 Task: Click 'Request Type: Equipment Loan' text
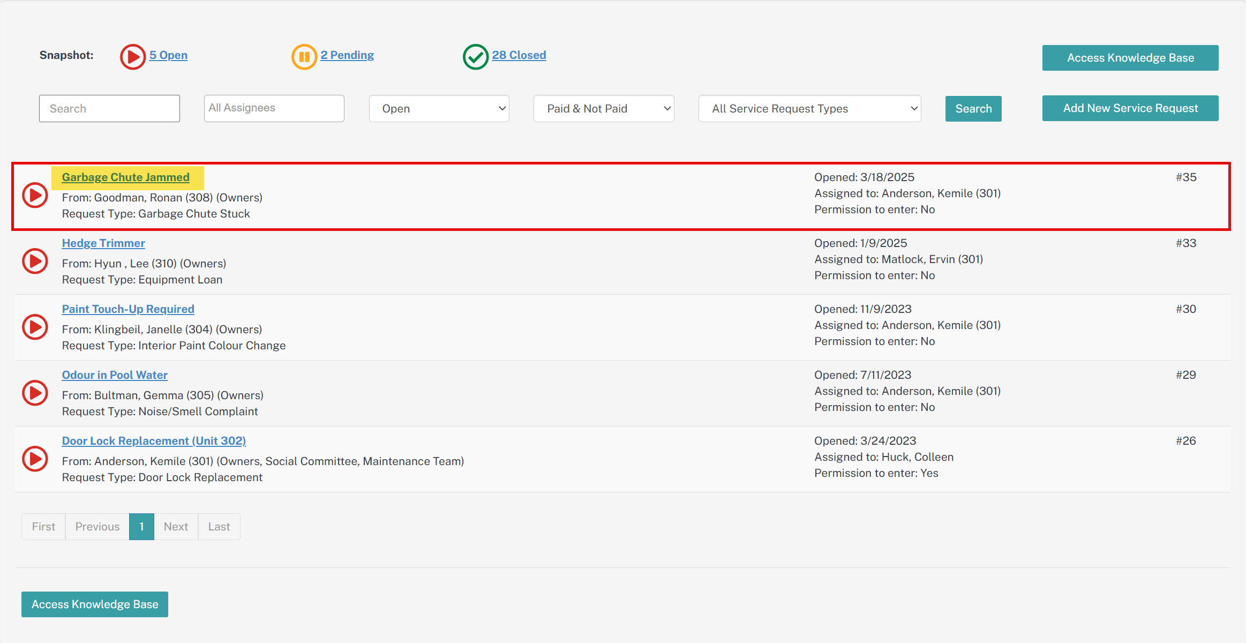click(142, 280)
